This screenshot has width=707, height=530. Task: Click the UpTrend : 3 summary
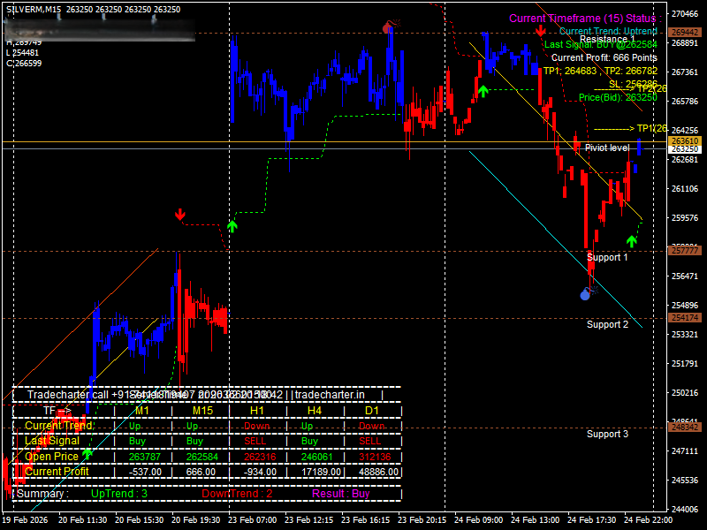click(119, 494)
